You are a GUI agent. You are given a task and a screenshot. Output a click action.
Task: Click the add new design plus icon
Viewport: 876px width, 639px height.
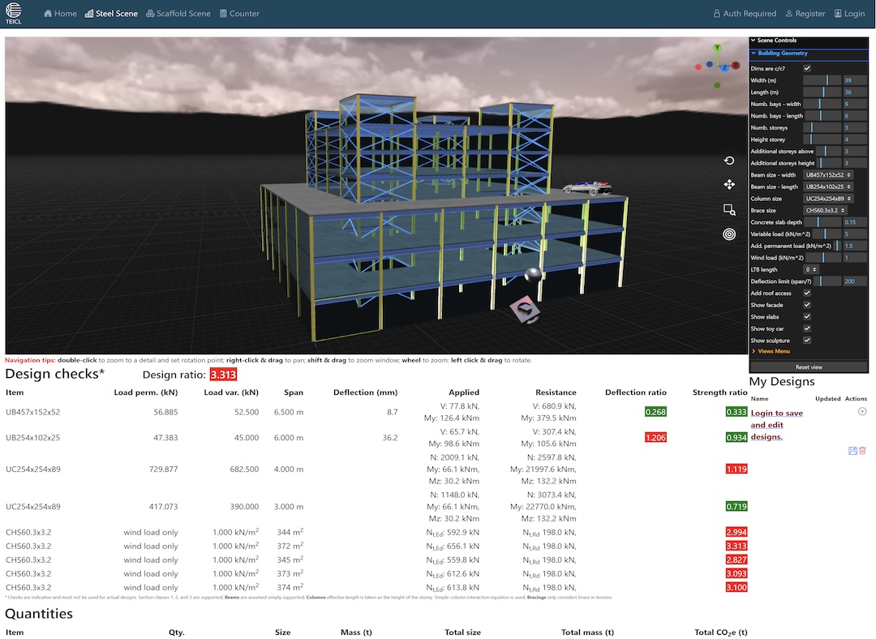point(861,412)
